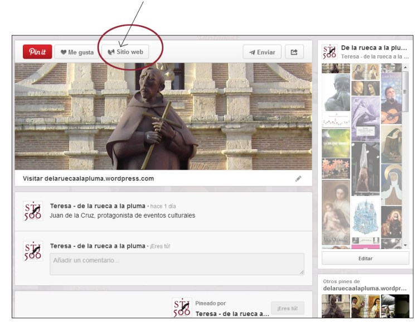Open the De la rueca a la plu... board title
Screen dimensions: 417x325
pyautogui.click(x=374, y=48)
